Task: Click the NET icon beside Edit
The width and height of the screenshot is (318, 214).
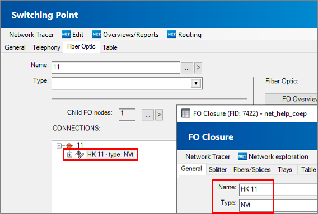Action: tap(66, 35)
